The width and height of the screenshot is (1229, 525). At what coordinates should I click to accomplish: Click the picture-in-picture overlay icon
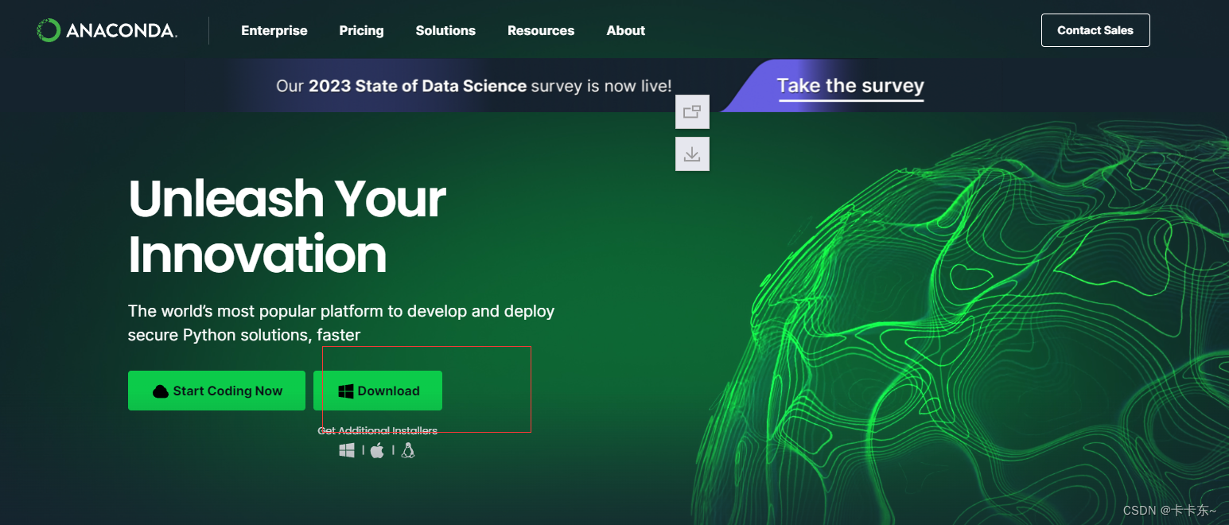point(692,111)
